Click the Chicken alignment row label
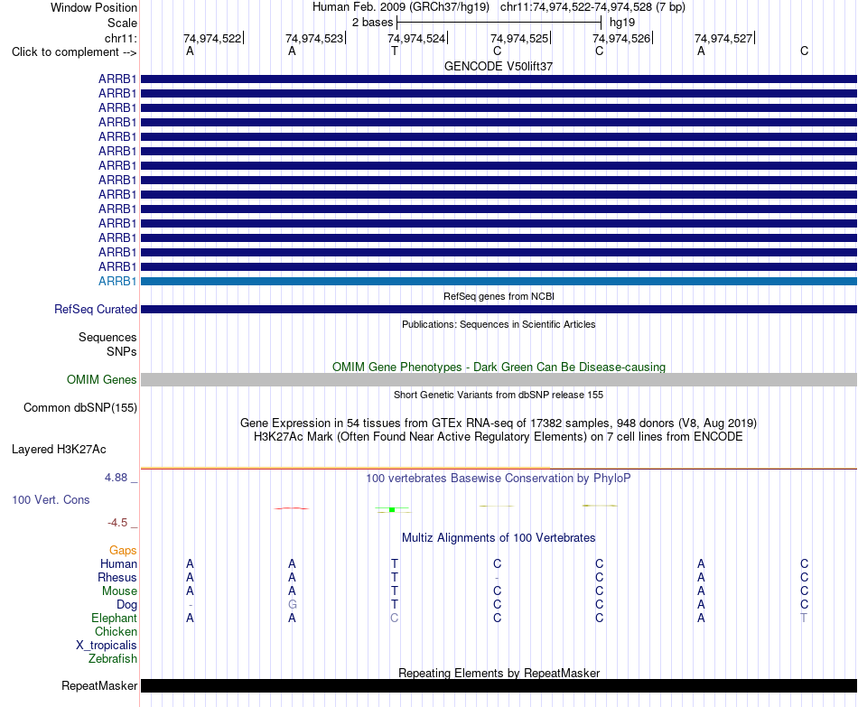 pos(116,631)
